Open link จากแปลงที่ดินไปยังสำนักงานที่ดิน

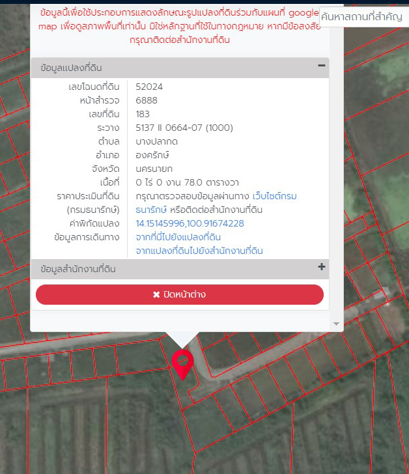pos(199,251)
